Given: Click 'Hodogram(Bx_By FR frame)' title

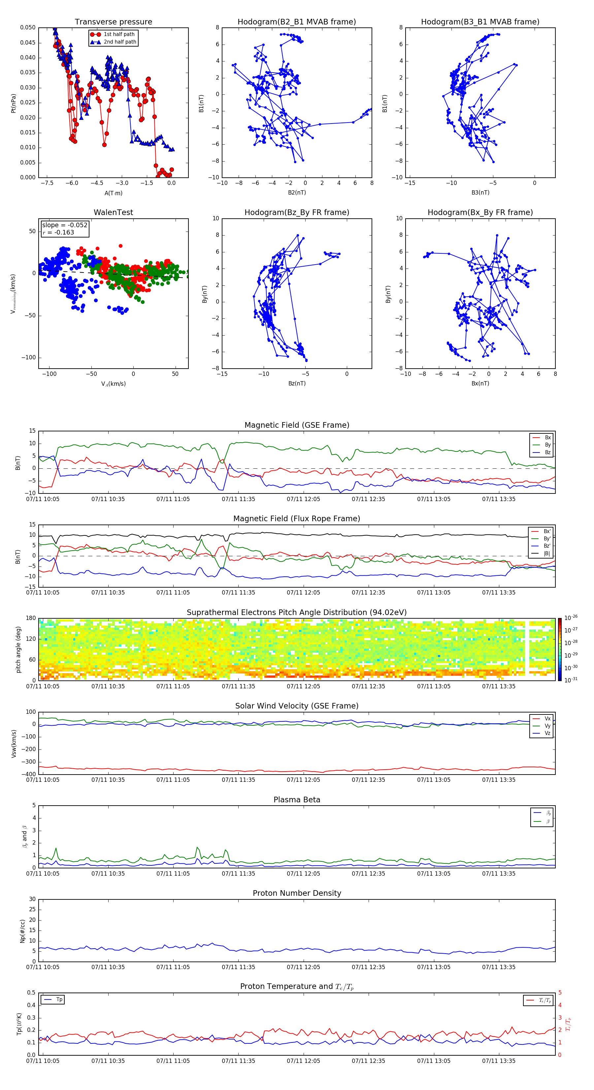Looking at the screenshot, I should [480, 212].
